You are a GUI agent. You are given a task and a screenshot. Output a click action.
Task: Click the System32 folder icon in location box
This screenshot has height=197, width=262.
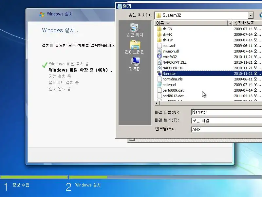pyautogui.click(x=159, y=15)
